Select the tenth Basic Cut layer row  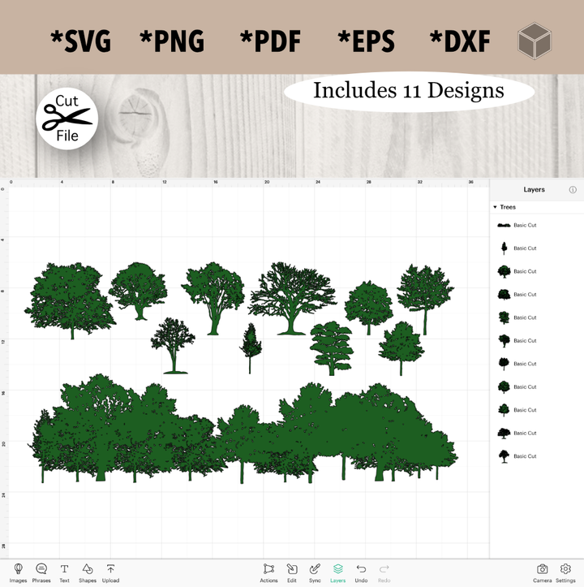point(537,433)
